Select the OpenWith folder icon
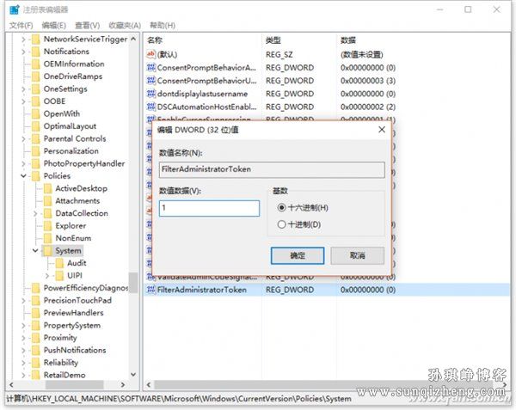Image resolution: width=516 pixels, height=410 pixels. click(36, 114)
